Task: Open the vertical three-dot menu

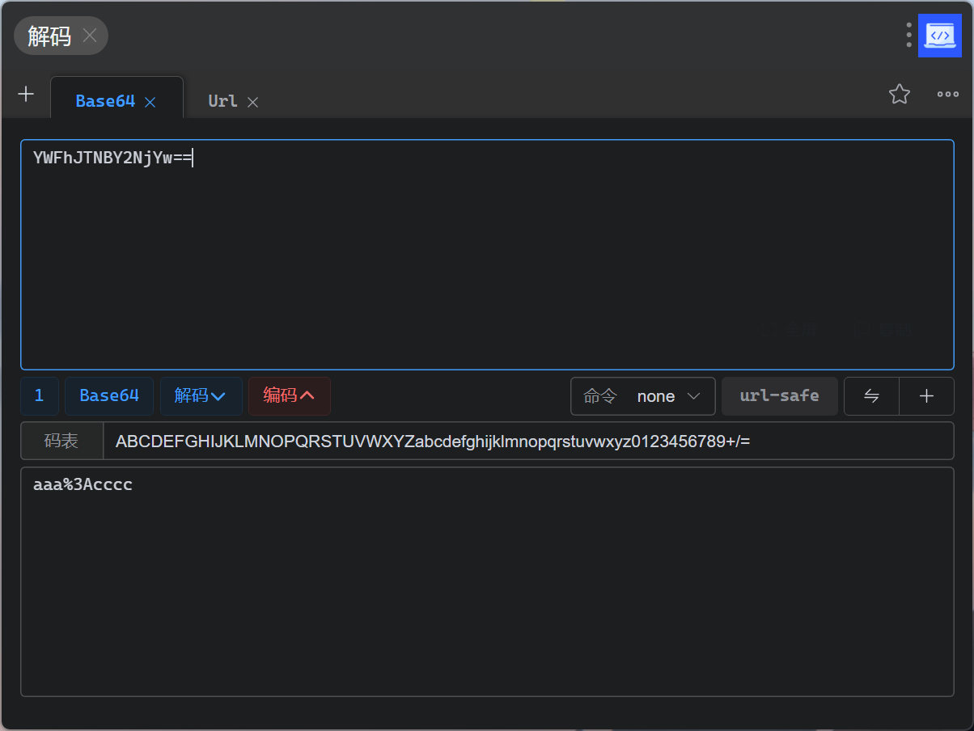Action: coord(908,35)
